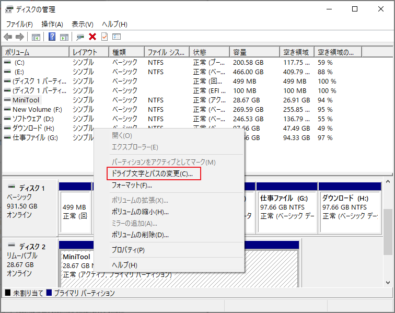
Task: Sort by 容量 column header
Action: click(254, 52)
